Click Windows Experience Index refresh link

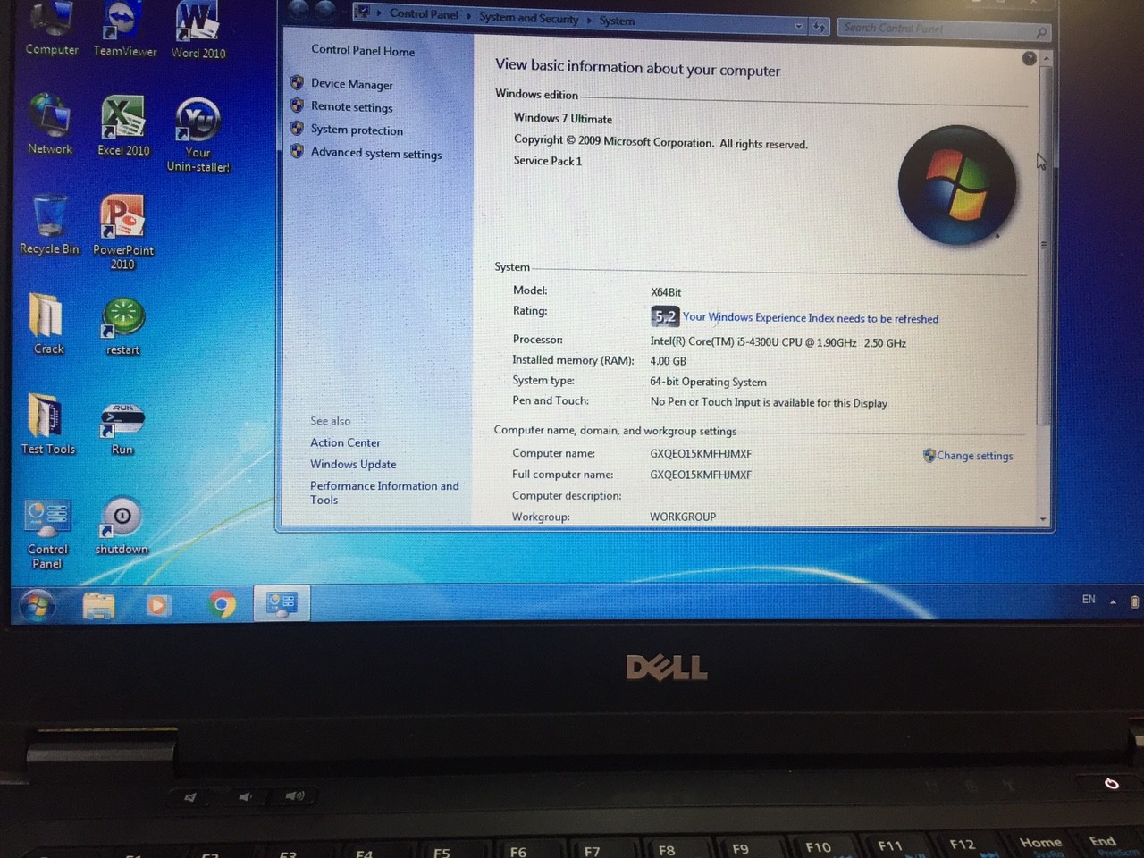810,318
